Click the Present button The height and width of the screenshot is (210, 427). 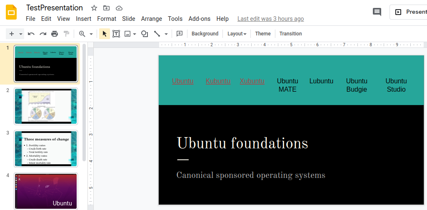click(x=410, y=12)
